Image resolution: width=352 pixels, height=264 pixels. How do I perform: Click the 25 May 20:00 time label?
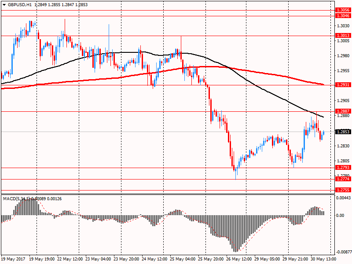(211, 259)
